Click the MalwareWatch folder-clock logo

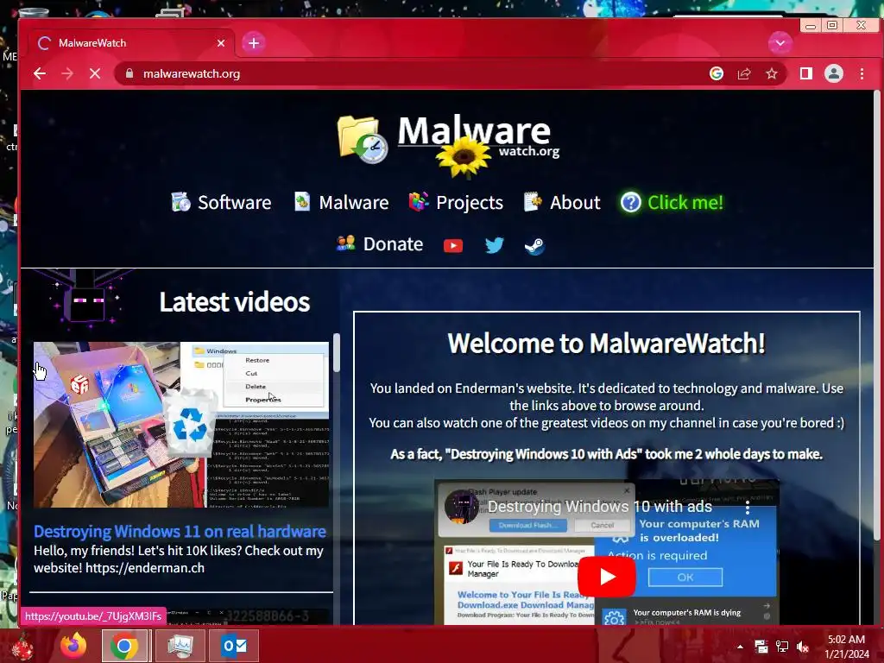click(x=363, y=140)
